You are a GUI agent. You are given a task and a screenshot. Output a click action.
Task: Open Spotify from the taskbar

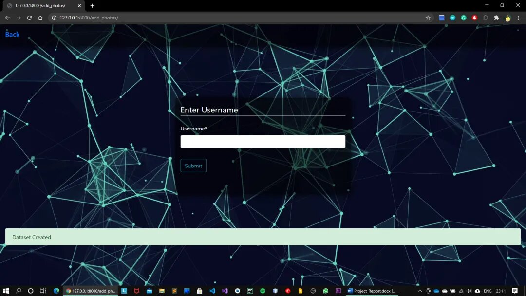point(263,291)
